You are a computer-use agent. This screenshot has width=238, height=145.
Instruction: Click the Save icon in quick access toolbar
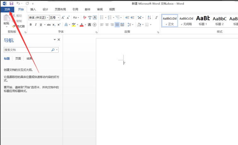(11, 3)
